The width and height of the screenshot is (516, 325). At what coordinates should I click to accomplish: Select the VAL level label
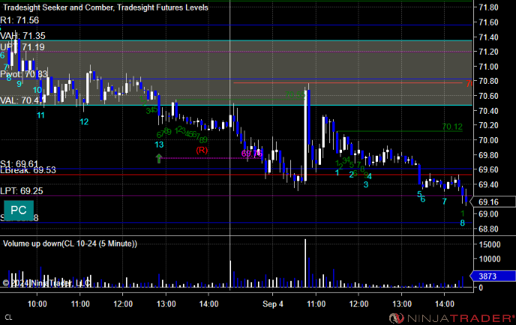22,100
